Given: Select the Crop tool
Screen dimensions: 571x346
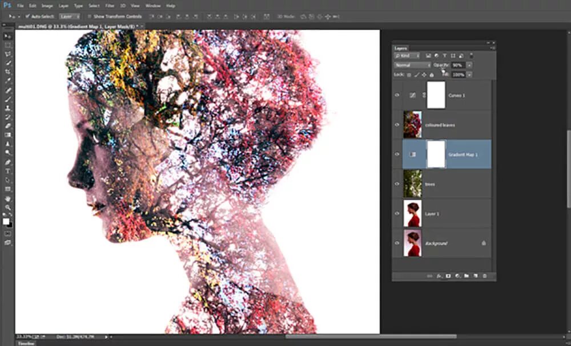Looking at the screenshot, I should pos(7,72).
